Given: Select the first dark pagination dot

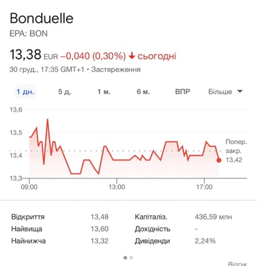Looking at the screenshot, I should [126, 258].
